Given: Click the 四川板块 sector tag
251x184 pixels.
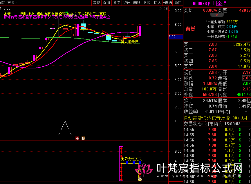Looking at the screenshot, I should pyautogui.click(x=27, y=14).
